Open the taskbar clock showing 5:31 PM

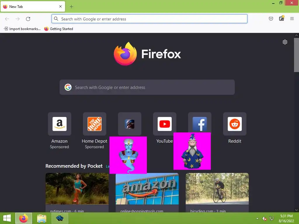point(286,218)
